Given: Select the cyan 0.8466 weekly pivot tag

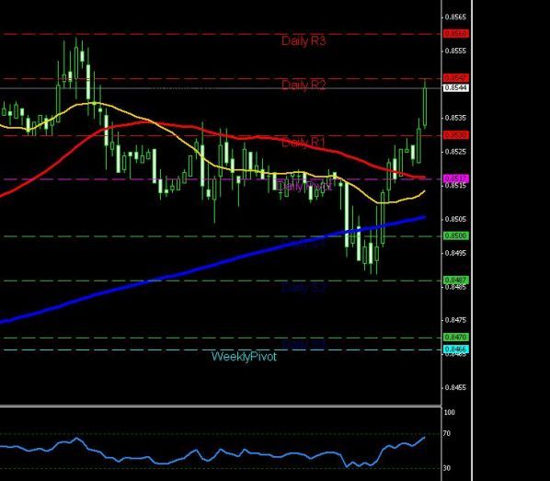Looking at the screenshot, I should pyautogui.click(x=456, y=349).
